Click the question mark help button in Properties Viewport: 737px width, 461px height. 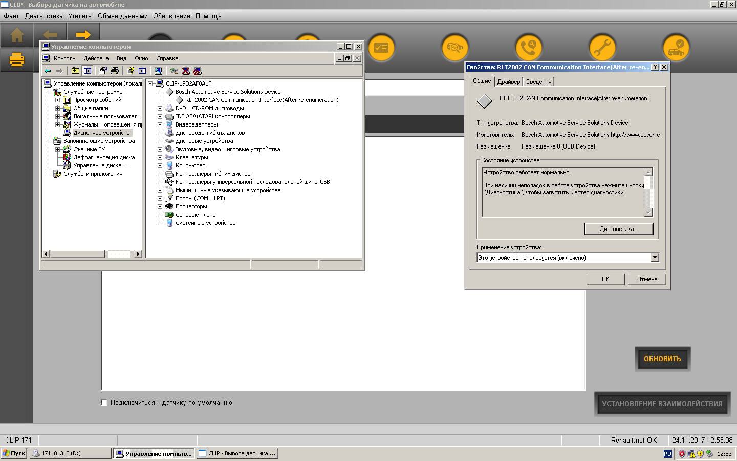coord(655,67)
